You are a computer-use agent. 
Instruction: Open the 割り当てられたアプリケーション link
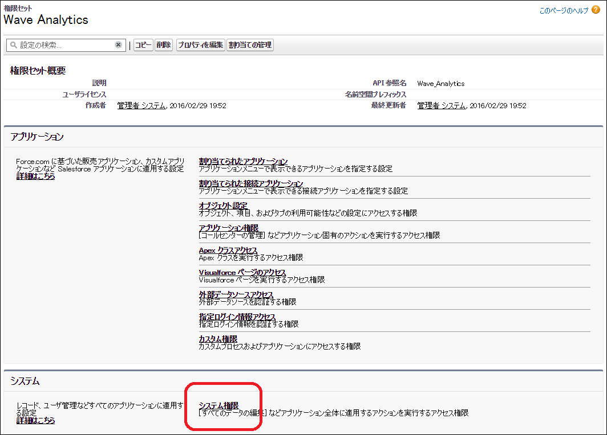(x=243, y=161)
